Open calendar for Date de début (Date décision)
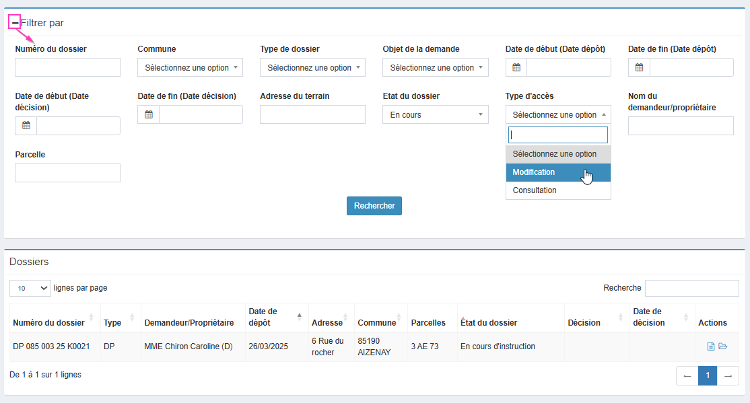750x403 pixels. point(26,126)
